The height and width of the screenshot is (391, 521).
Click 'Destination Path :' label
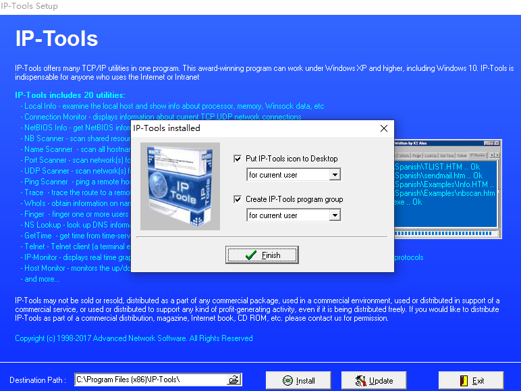[38, 380]
